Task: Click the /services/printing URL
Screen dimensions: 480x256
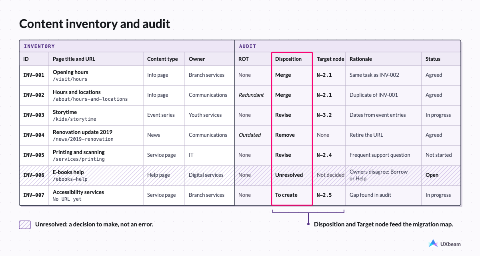Action: tap(79, 159)
